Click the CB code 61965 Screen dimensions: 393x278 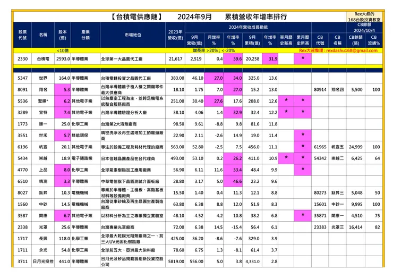[320, 147]
